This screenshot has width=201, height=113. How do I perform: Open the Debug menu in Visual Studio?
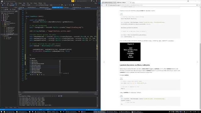[x=20, y=3]
